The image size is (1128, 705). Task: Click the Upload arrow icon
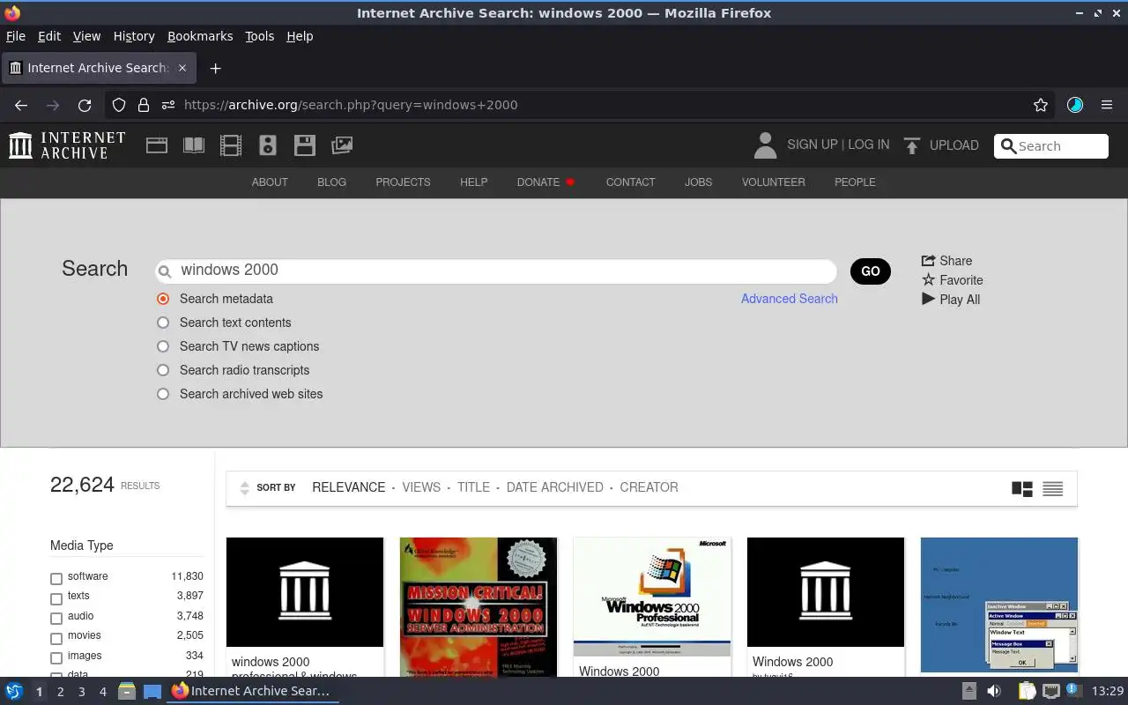click(912, 145)
